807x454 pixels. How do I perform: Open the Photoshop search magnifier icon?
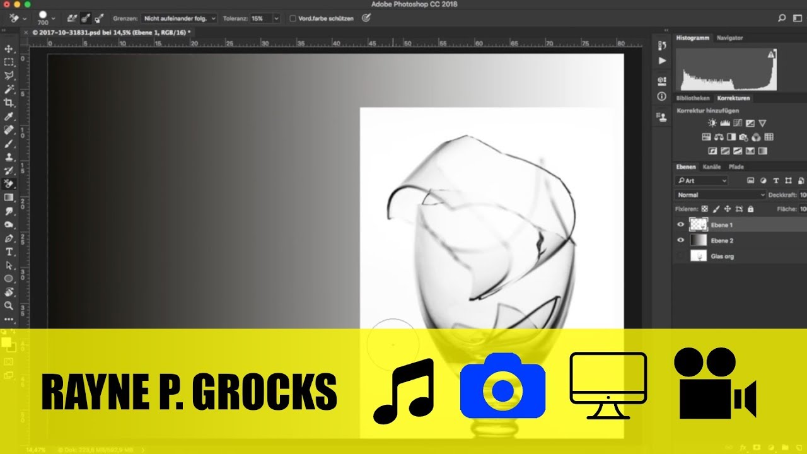[x=782, y=18]
